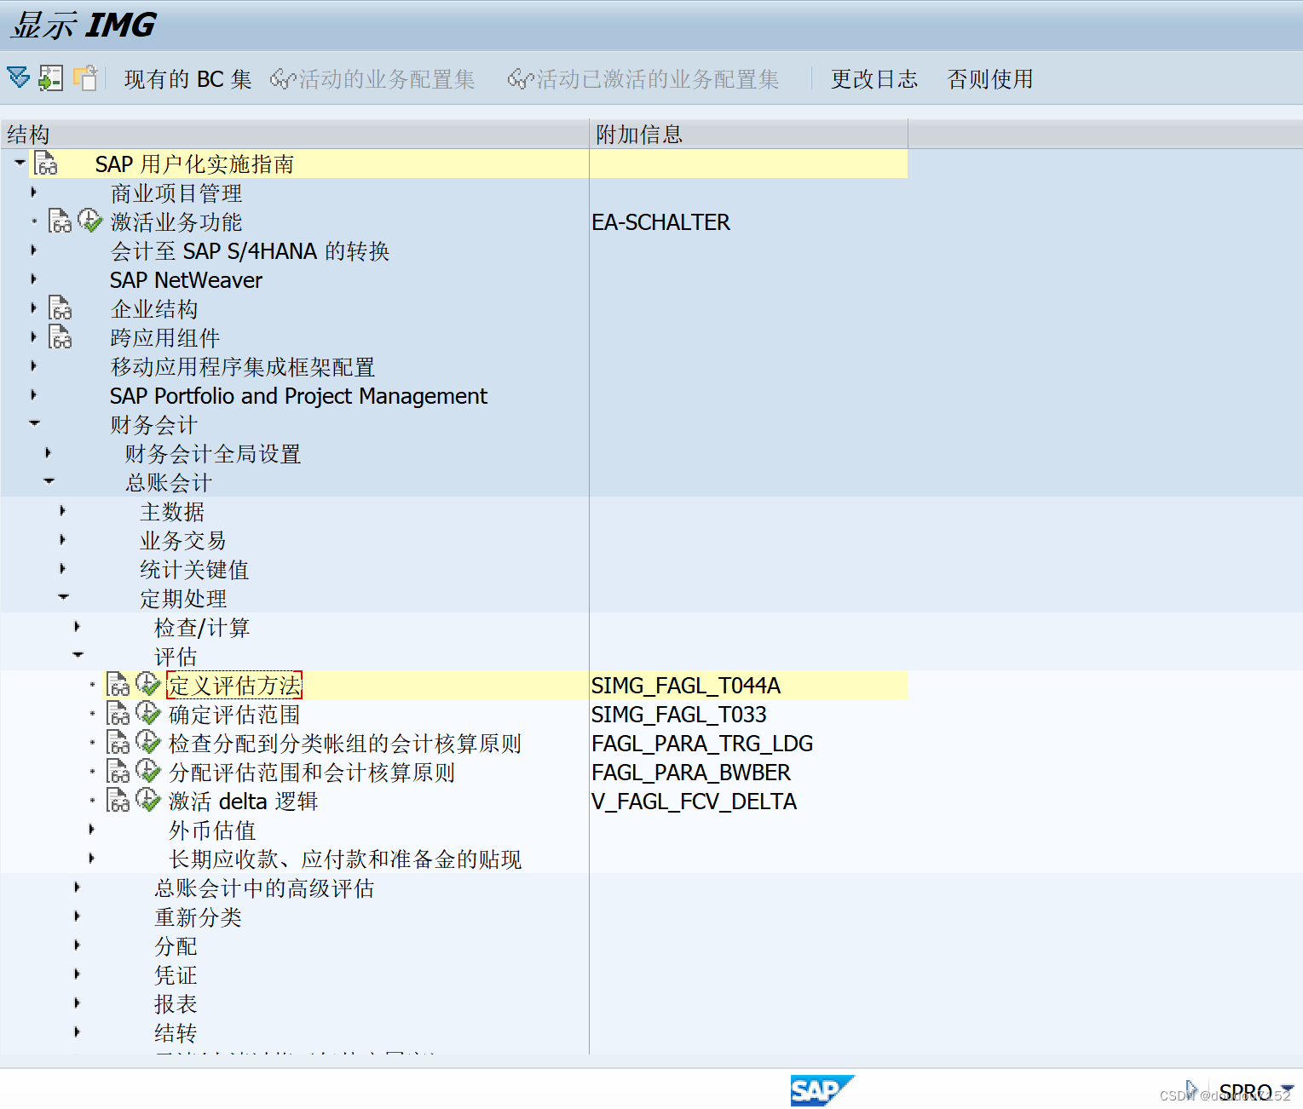The height and width of the screenshot is (1109, 1303).
Task: Click the SAP logo in status bar
Action: (822, 1090)
